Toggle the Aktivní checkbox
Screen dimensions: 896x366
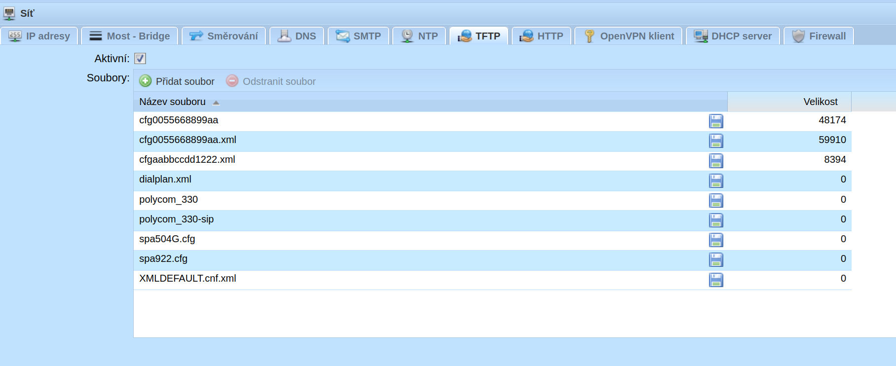click(x=140, y=59)
